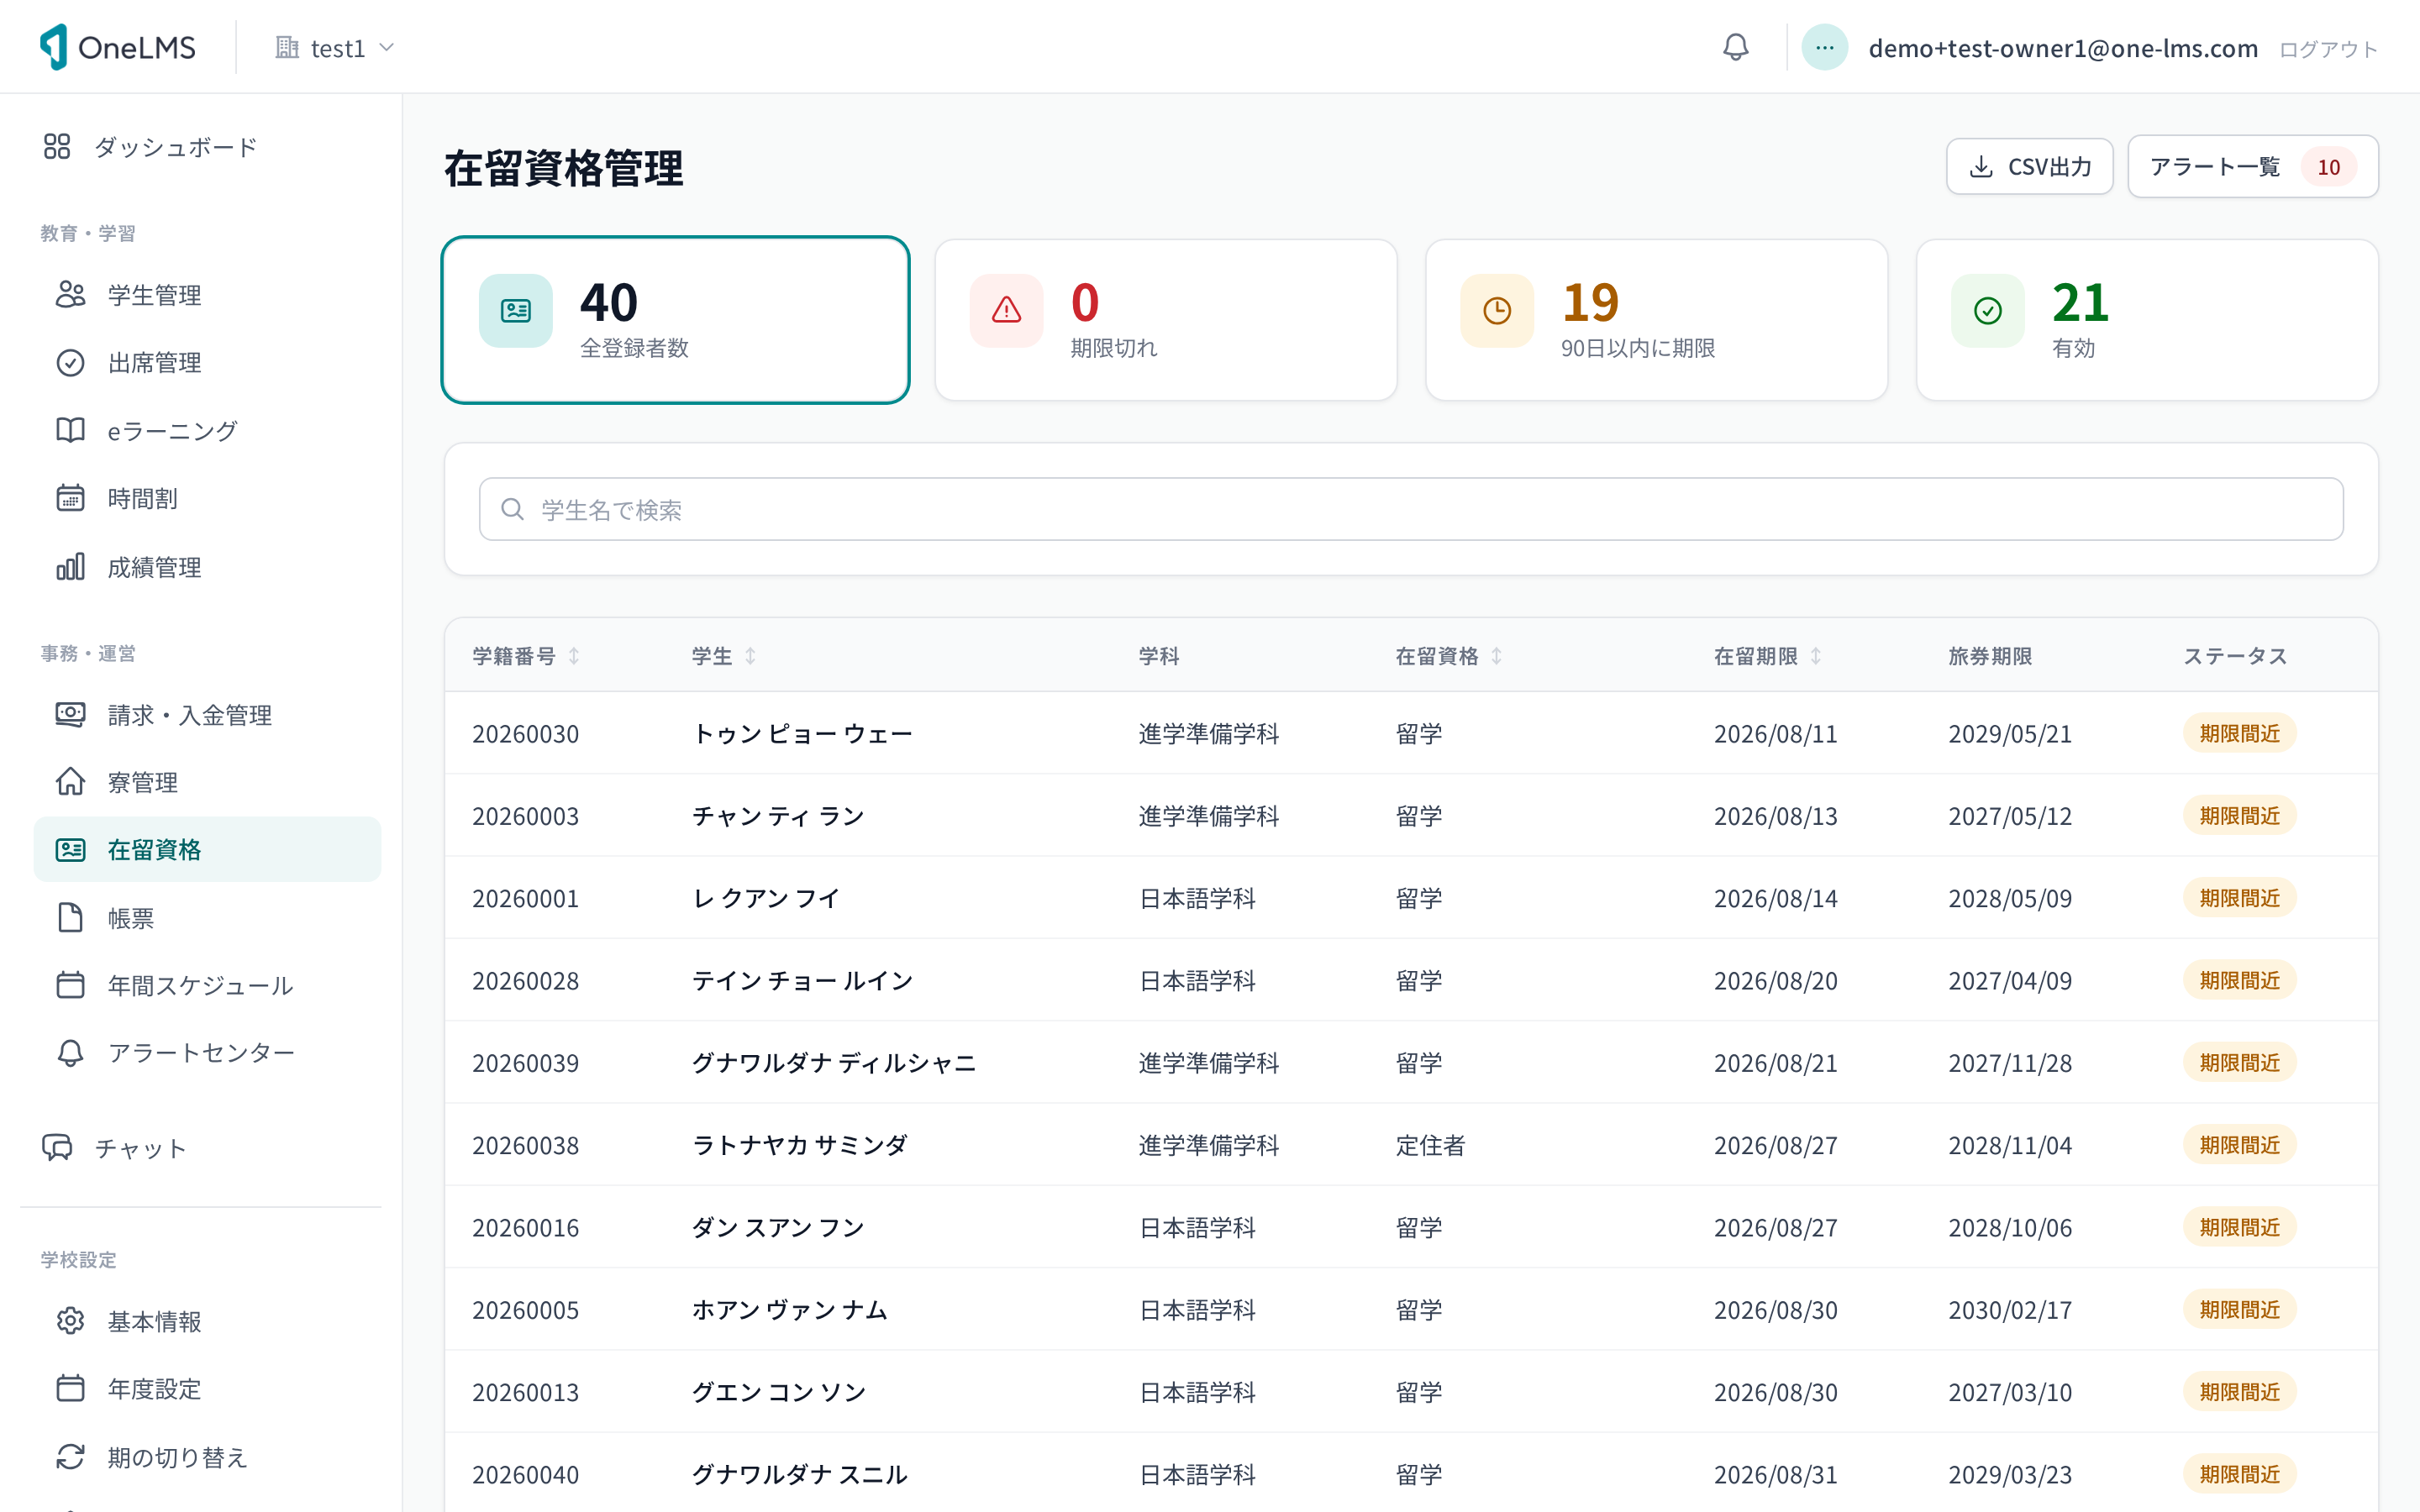The width and height of the screenshot is (2420, 1512).
Task: Click 期限間近 badge for レ クアン フイ
Action: tap(2239, 898)
